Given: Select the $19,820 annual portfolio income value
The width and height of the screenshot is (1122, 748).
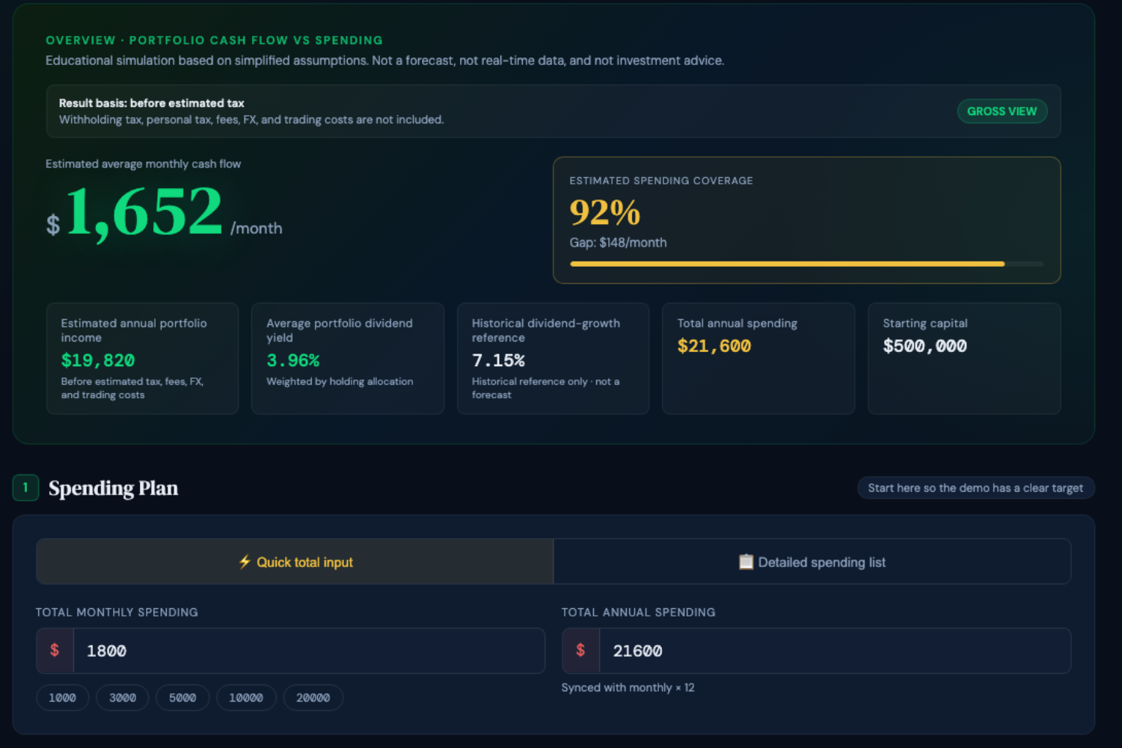Looking at the screenshot, I should (98, 361).
